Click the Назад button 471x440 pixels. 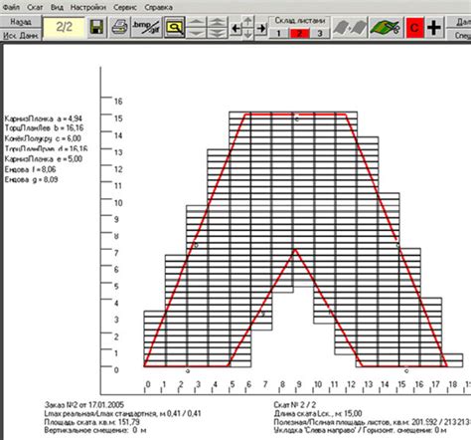tap(21, 22)
